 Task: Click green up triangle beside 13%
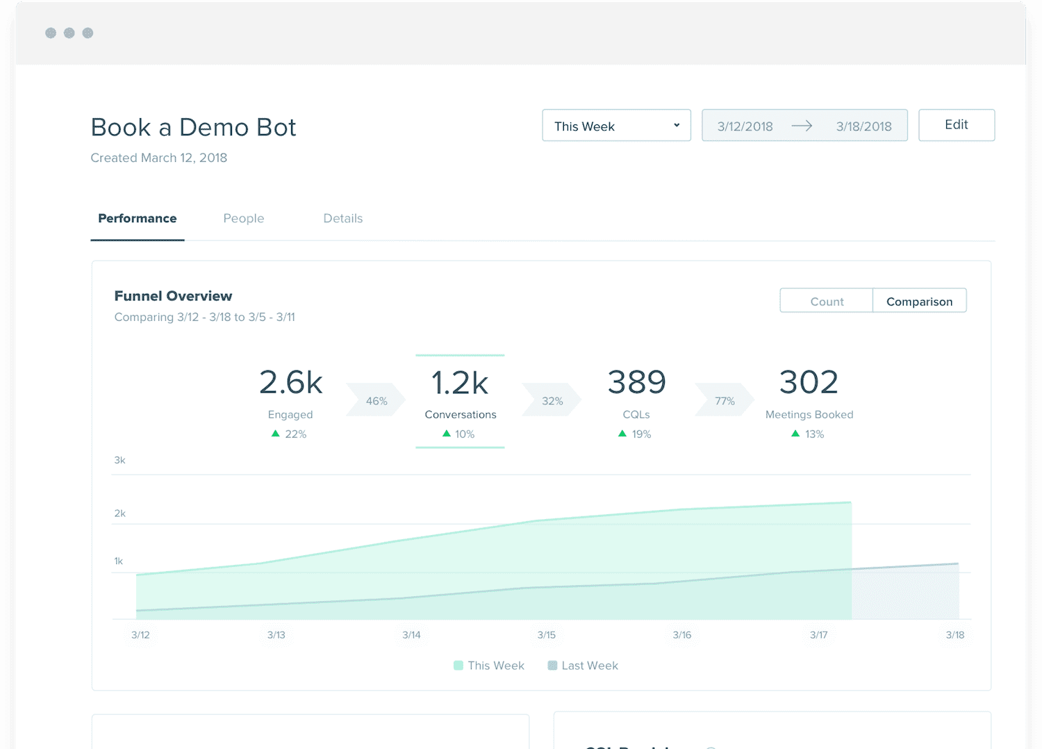coord(795,434)
